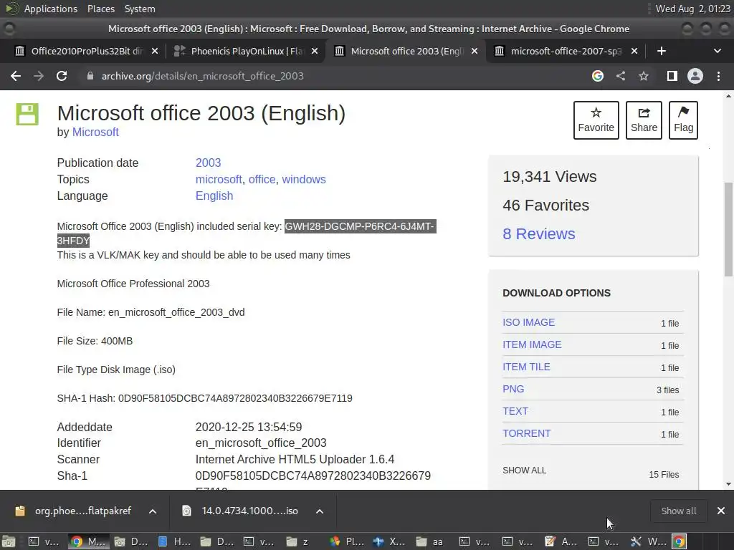The width and height of the screenshot is (734, 550).
Task: Click the page vertical scrollbar
Action: pos(728,229)
